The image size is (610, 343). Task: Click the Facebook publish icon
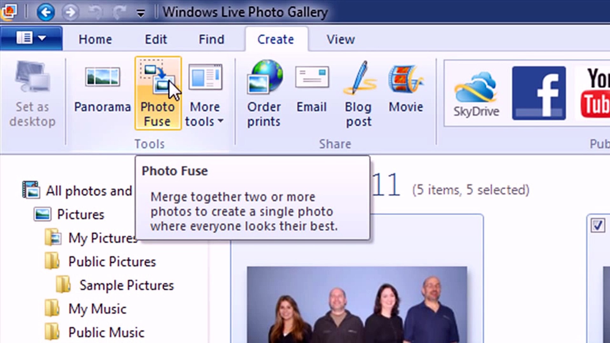point(539,93)
